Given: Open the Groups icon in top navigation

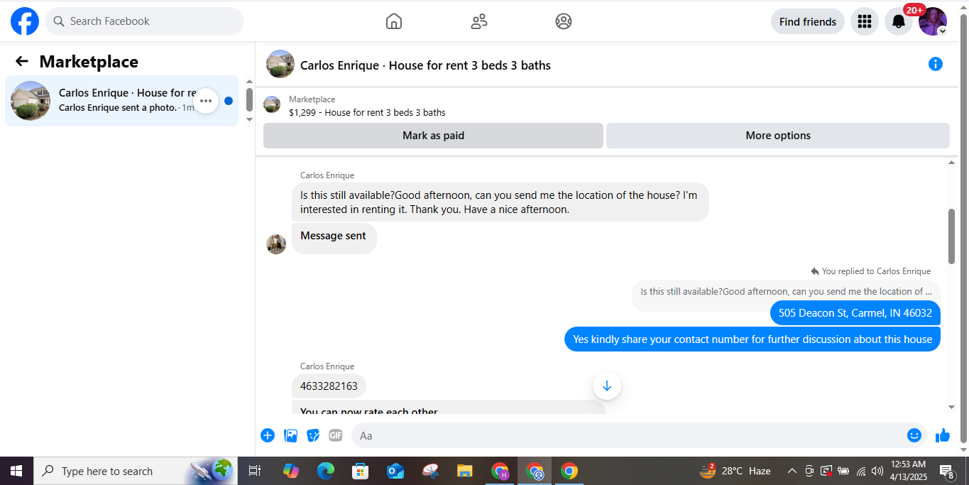Looking at the screenshot, I should pyautogui.click(x=564, y=21).
